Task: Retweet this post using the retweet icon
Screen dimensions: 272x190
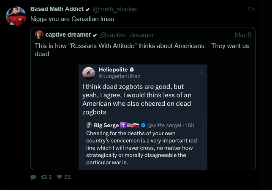Action: (x=44, y=177)
